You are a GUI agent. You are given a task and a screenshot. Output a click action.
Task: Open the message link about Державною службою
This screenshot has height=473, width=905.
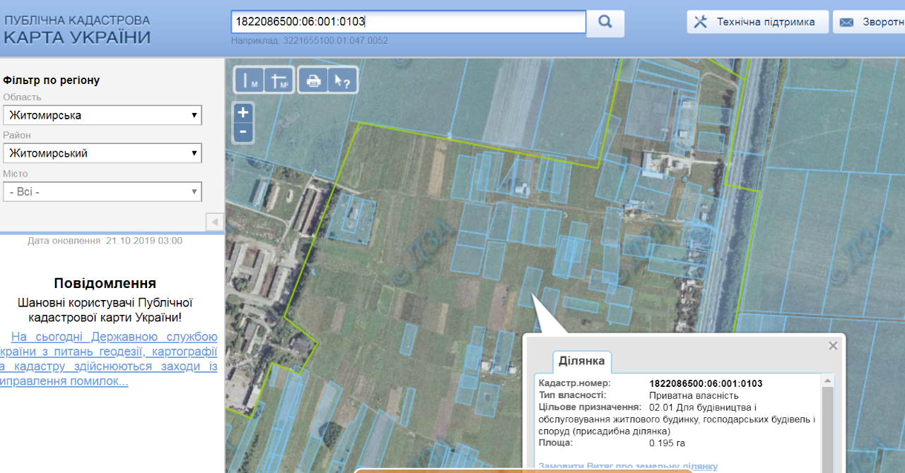point(109,359)
